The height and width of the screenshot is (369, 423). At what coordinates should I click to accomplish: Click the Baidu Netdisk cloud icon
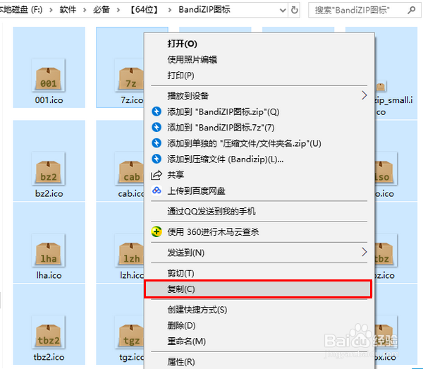coord(157,190)
